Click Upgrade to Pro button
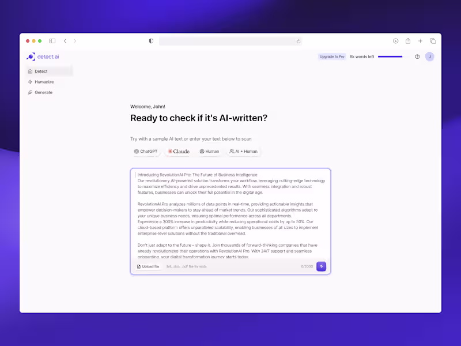The height and width of the screenshot is (346, 461). pyautogui.click(x=332, y=57)
